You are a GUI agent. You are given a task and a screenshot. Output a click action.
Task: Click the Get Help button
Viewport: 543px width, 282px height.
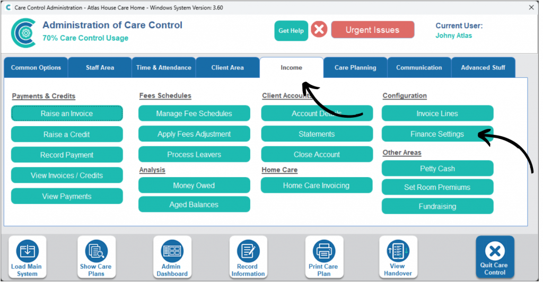[291, 31]
